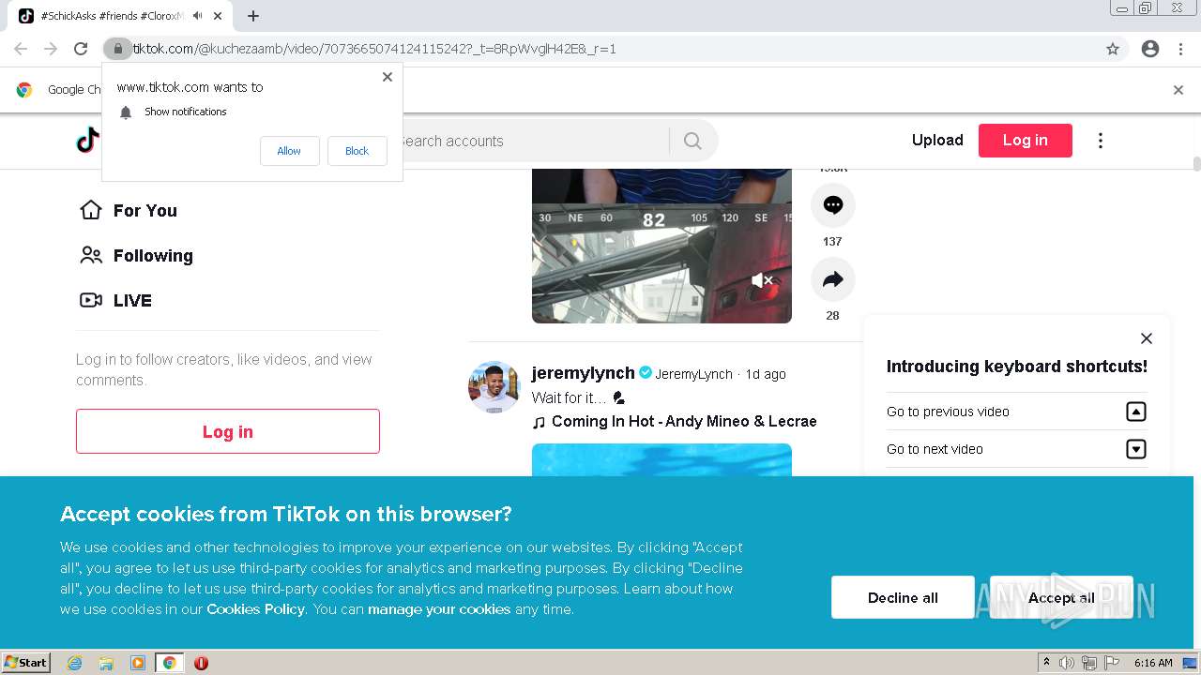Click the Upload link
The image size is (1201, 675).
(937, 140)
